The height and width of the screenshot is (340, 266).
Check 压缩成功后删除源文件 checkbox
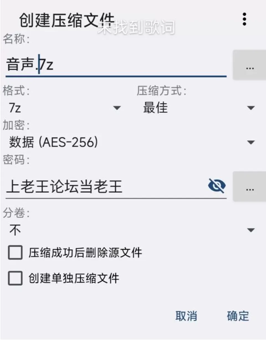point(15,253)
